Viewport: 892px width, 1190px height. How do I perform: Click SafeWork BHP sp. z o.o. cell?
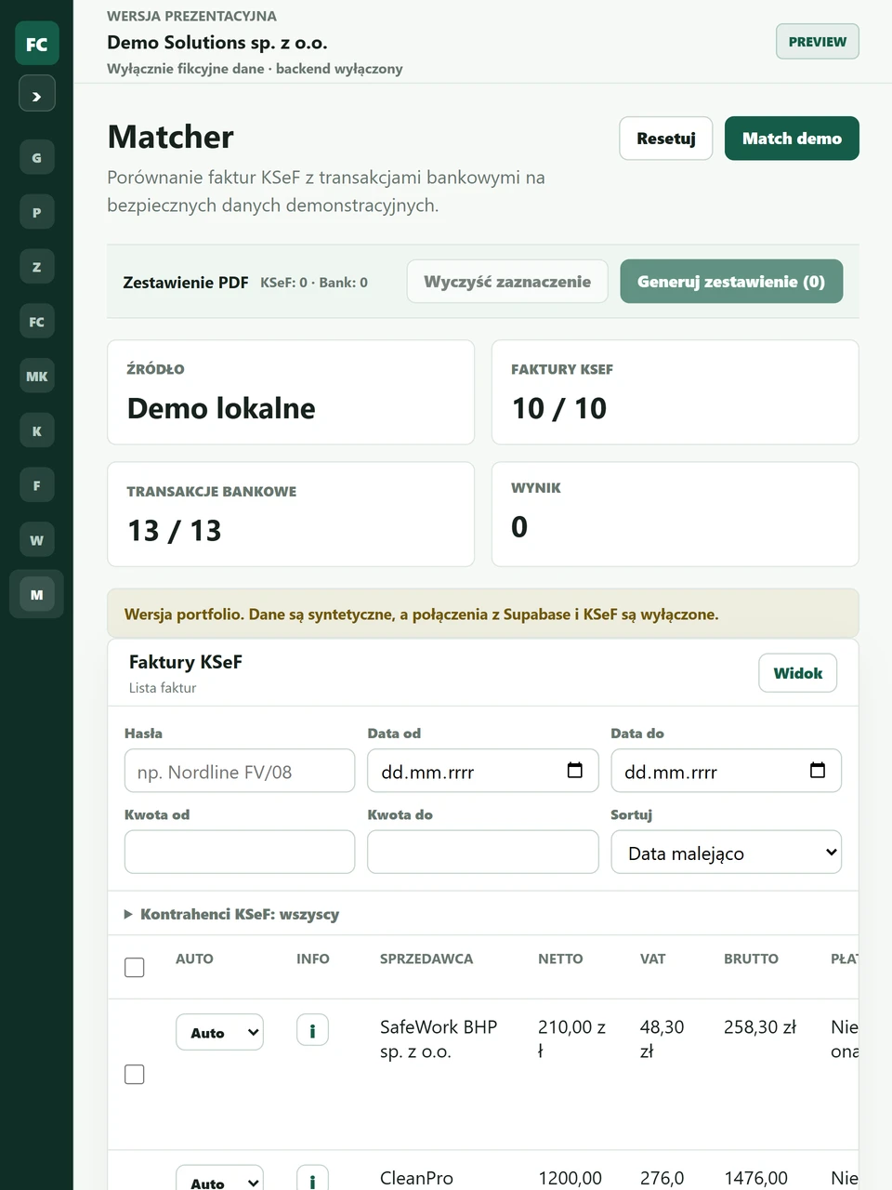coord(439,1039)
